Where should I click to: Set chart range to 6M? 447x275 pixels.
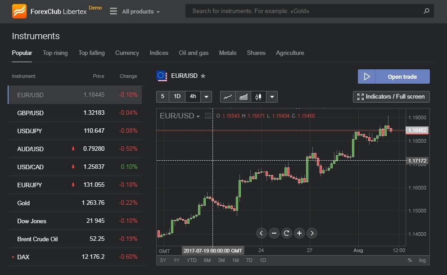click(207, 260)
